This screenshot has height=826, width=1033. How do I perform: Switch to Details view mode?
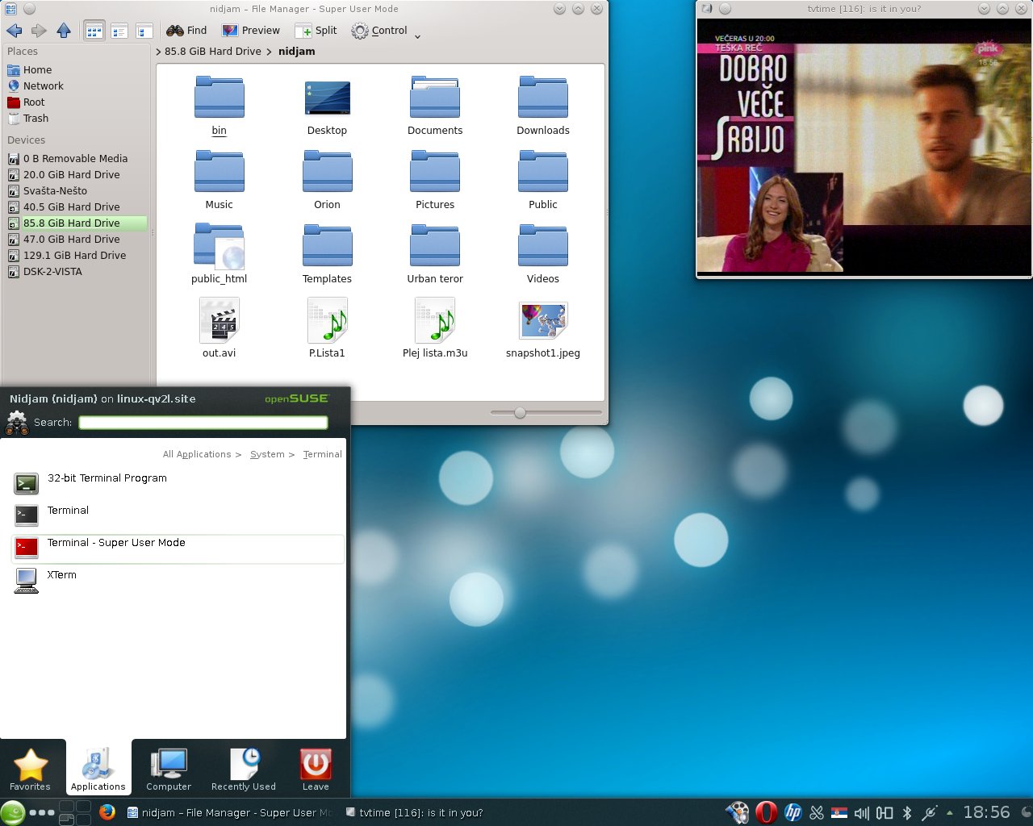(144, 31)
